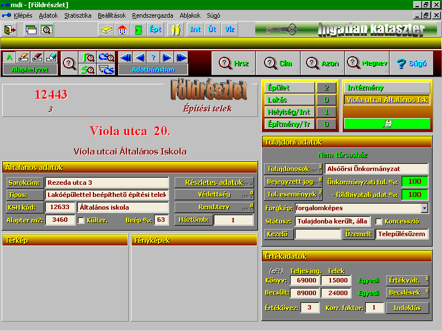Click the green door apartment icon
This screenshot has width=442, height=331.
(139, 30)
